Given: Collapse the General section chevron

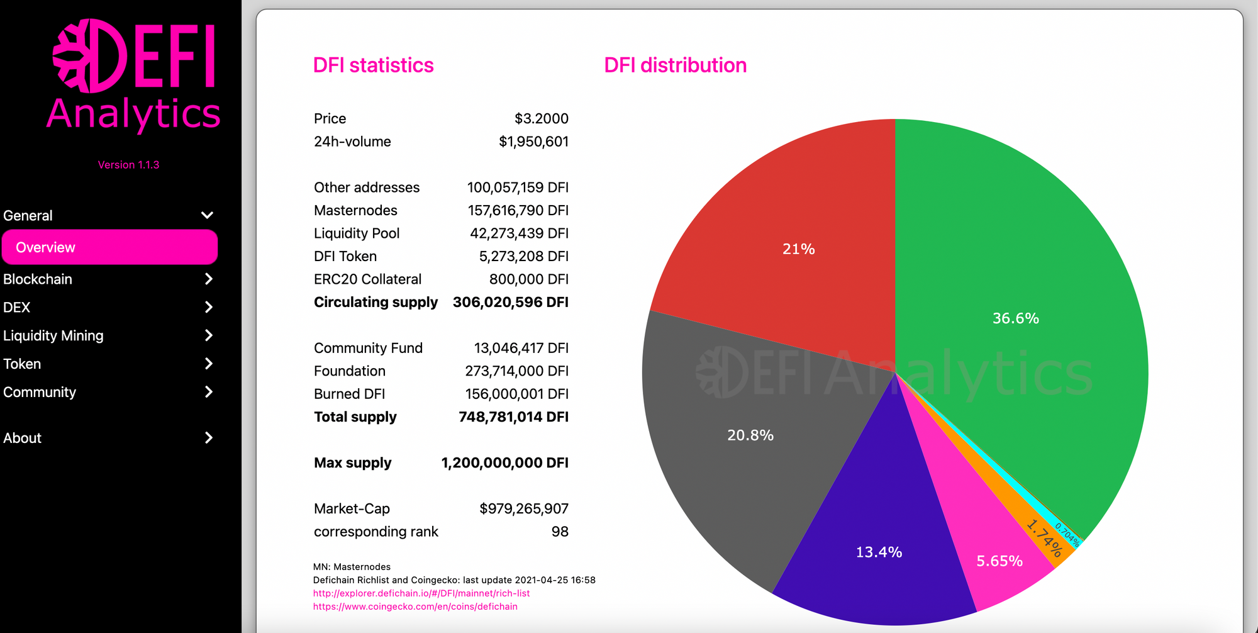Looking at the screenshot, I should coord(207,215).
